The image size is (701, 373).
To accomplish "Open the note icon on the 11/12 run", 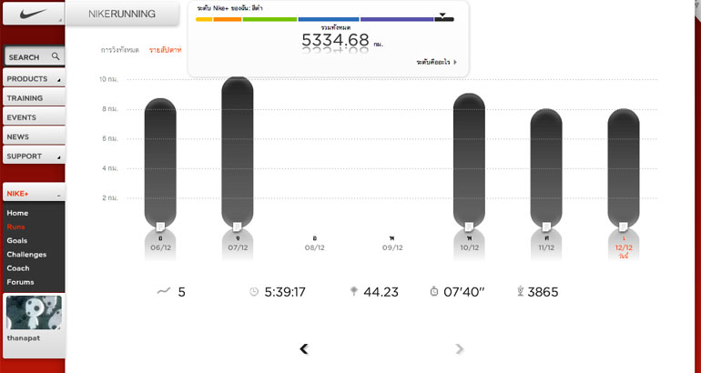I will coord(546,226).
